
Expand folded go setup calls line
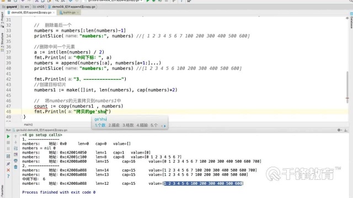click(x=21, y=135)
